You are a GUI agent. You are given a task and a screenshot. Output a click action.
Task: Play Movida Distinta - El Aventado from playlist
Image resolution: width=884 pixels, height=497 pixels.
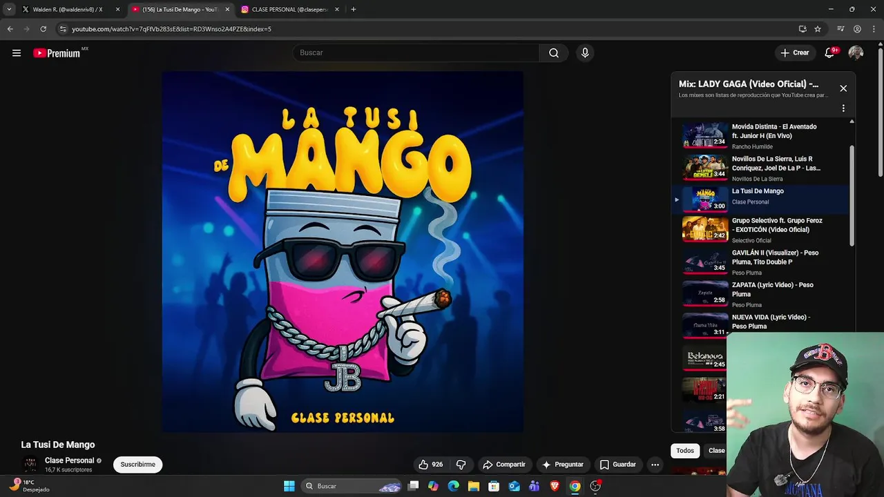point(760,136)
